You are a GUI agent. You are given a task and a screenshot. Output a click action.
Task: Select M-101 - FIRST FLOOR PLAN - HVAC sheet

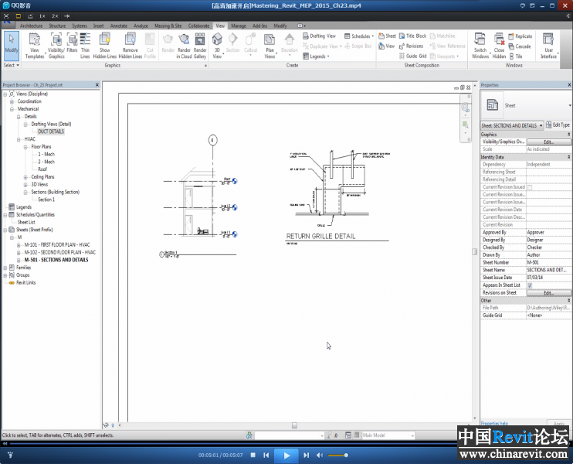pos(57,245)
